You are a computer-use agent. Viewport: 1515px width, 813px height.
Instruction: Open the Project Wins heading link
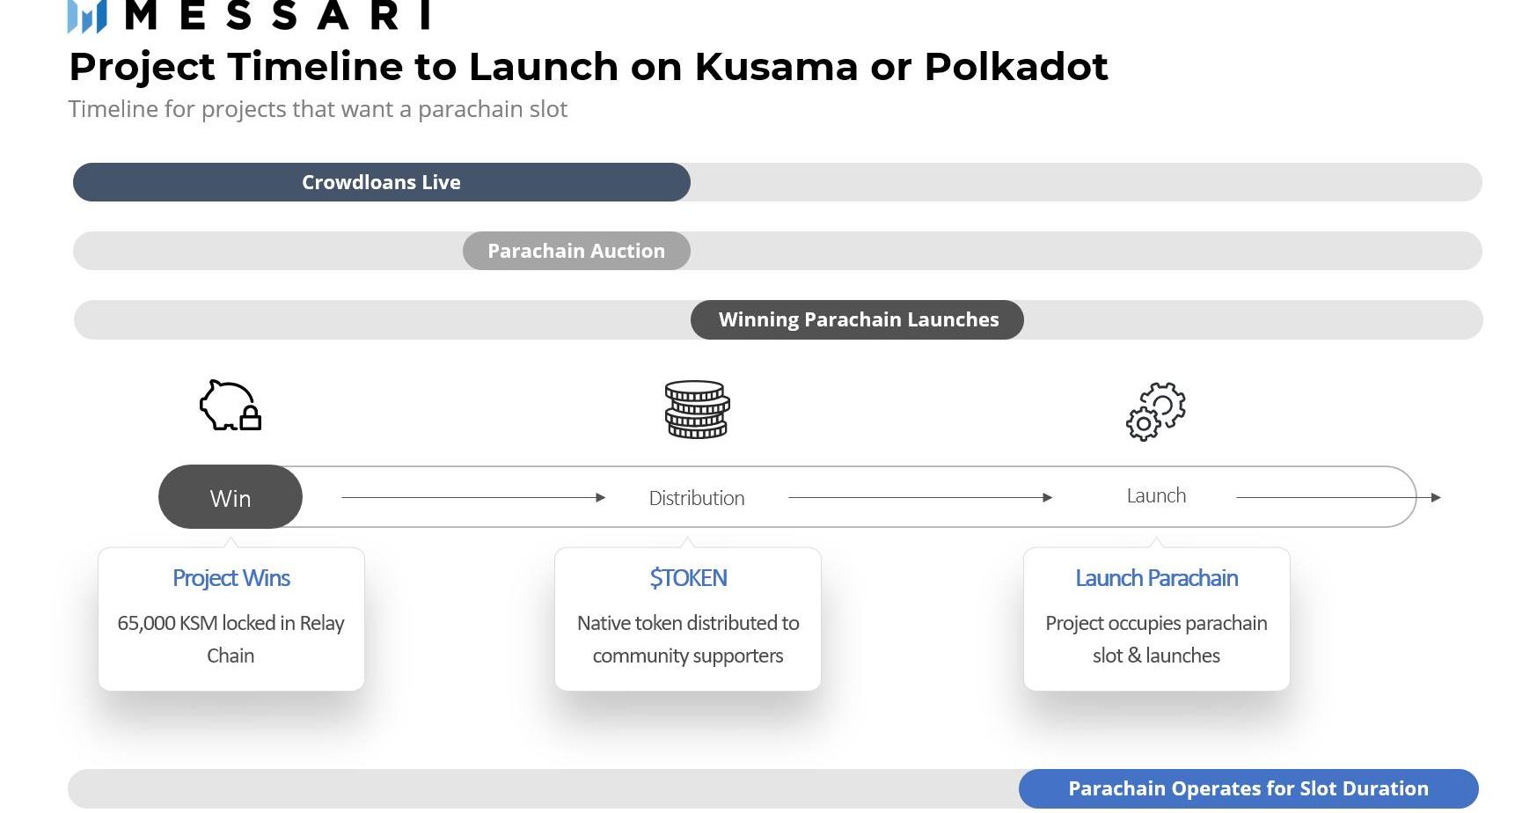click(x=231, y=578)
